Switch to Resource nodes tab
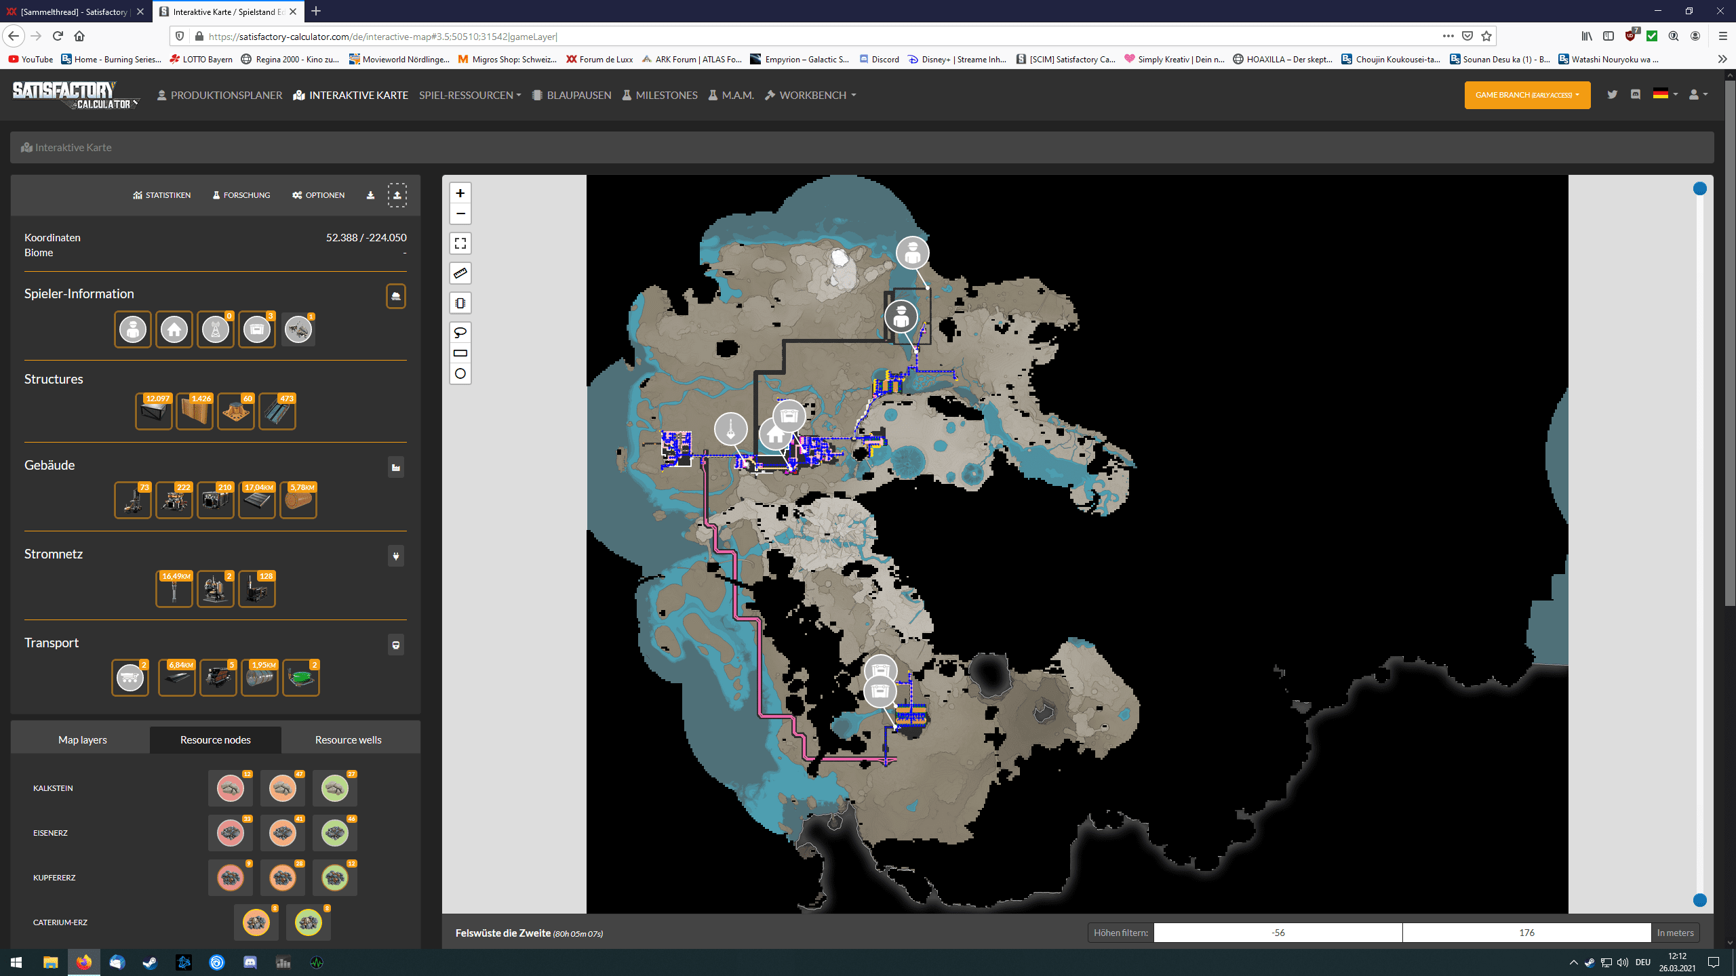Screen dimensions: 1736x976 (216, 739)
